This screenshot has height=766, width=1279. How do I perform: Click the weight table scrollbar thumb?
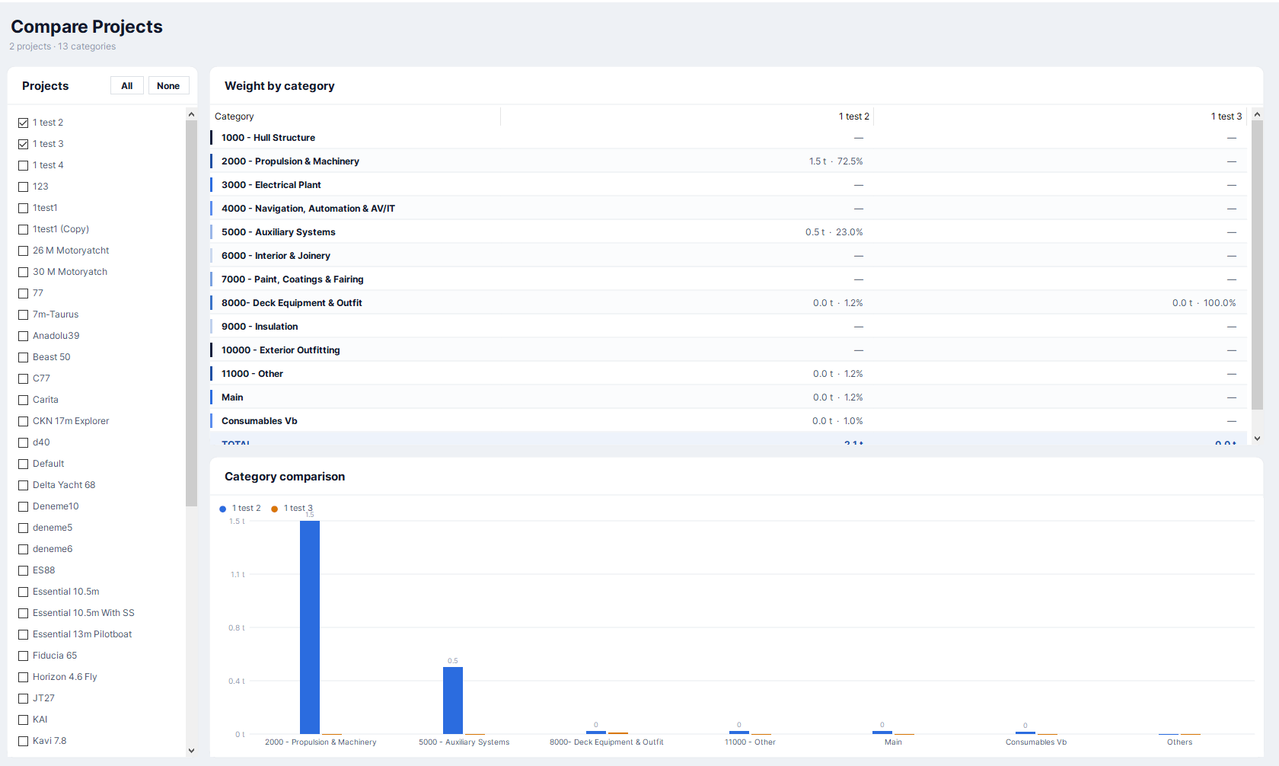1257,265
